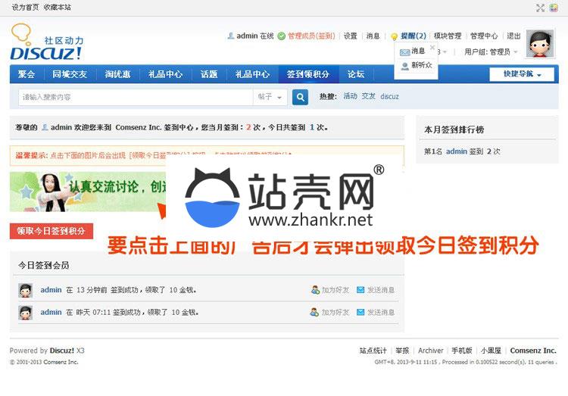Click the 设为首页 link
The height and width of the screenshot is (396, 568).
(25, 8)
